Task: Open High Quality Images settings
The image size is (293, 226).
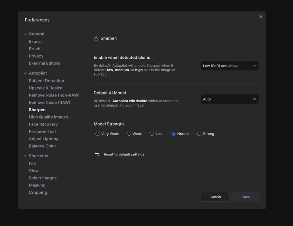Action: click(x=49, y=117)
